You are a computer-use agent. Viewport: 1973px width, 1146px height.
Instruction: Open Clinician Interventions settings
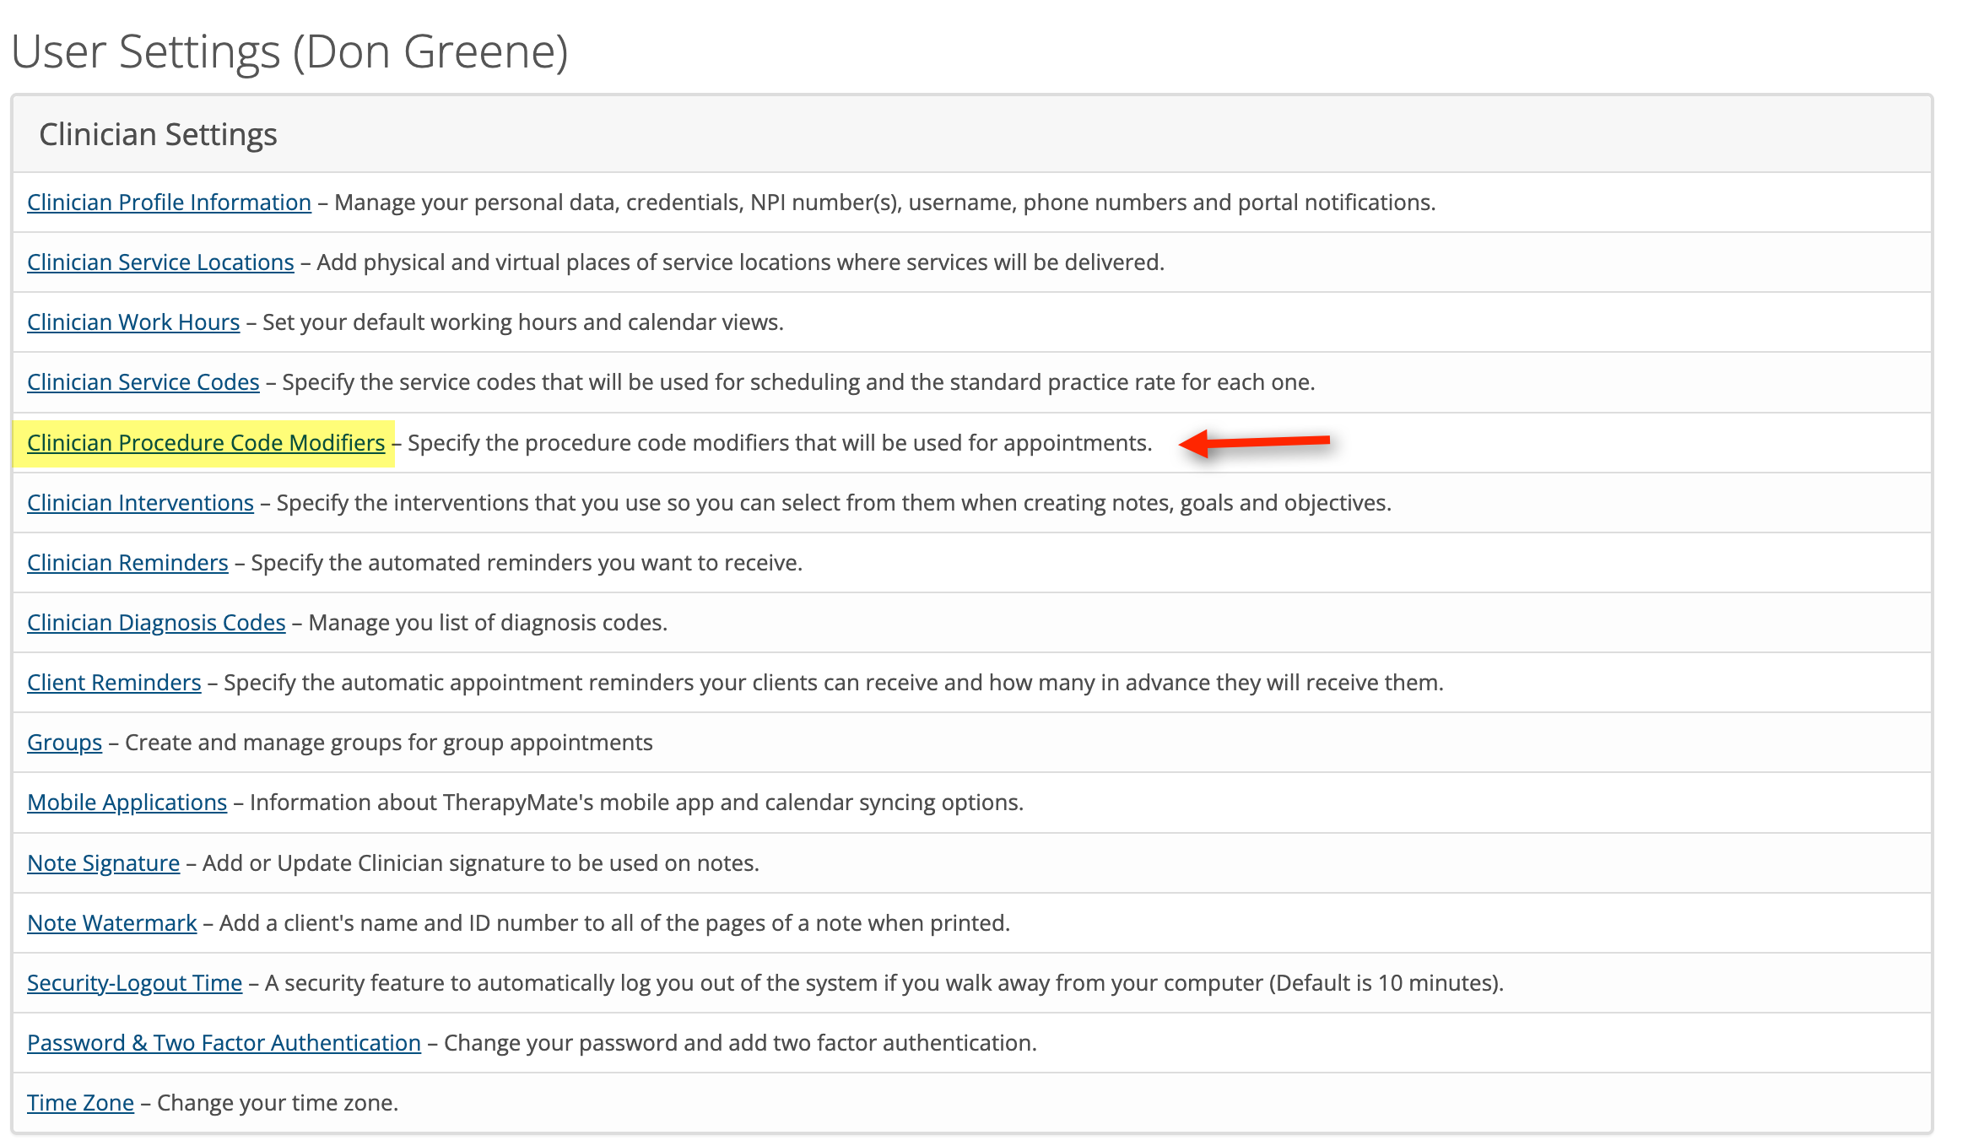(x=140, y=503)
